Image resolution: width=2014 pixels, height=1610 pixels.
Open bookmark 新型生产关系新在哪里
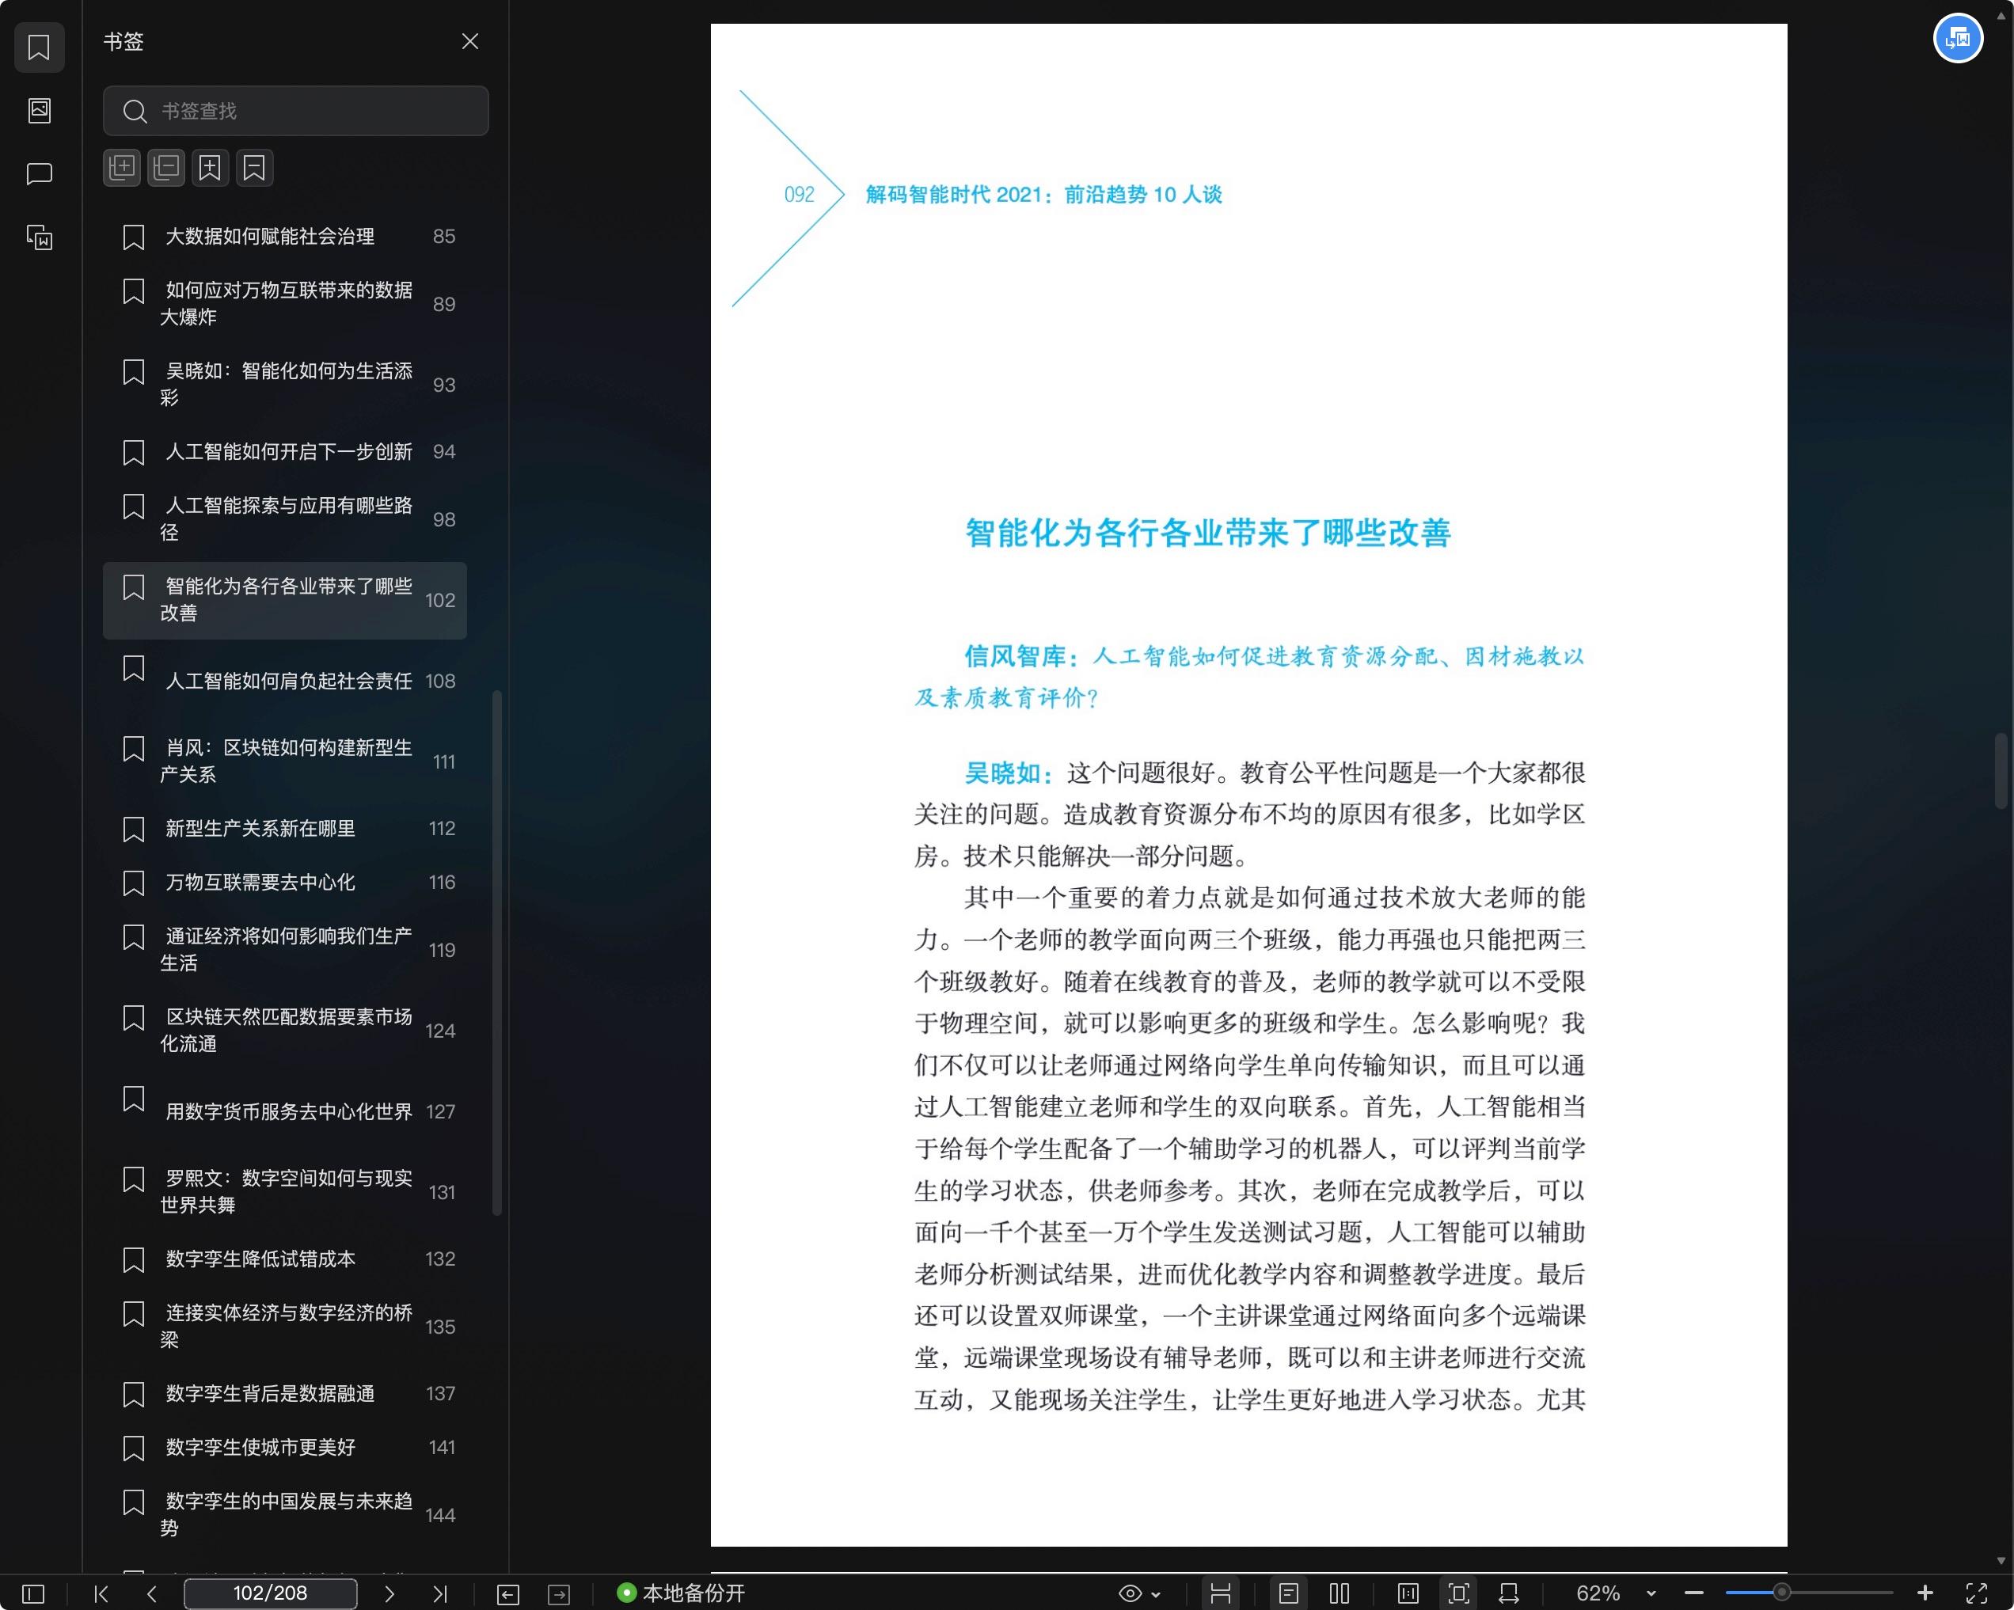coord(285,828)
